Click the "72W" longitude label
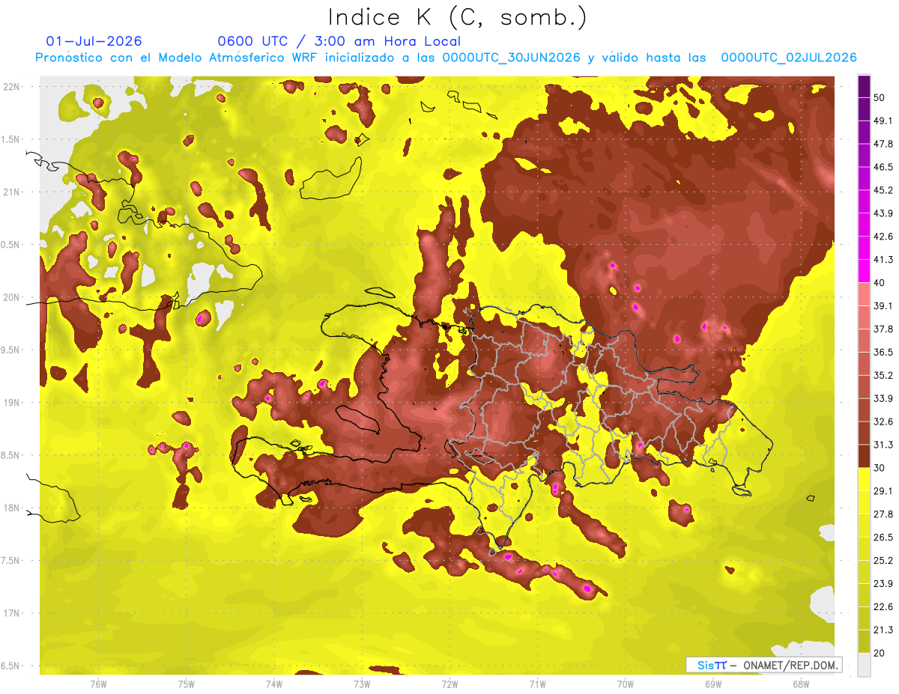 pos(449,684)
